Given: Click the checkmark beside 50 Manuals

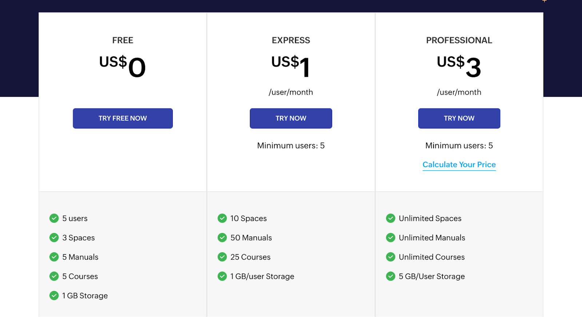Looking at the screenshot, I should (x=222, y=238).
